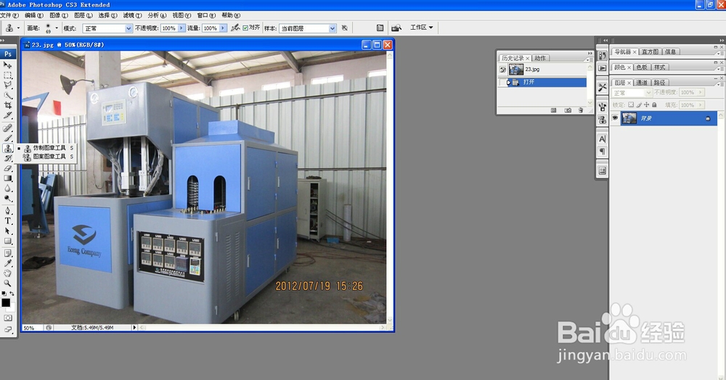Hide the 背景 layer eye icon
The image size is (726, 380).
(615, 118)
